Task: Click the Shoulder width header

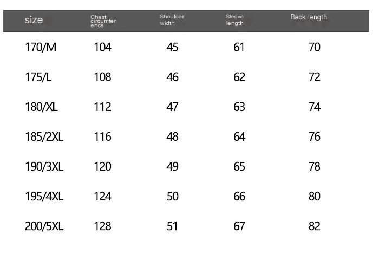Action: click(172, 20)
